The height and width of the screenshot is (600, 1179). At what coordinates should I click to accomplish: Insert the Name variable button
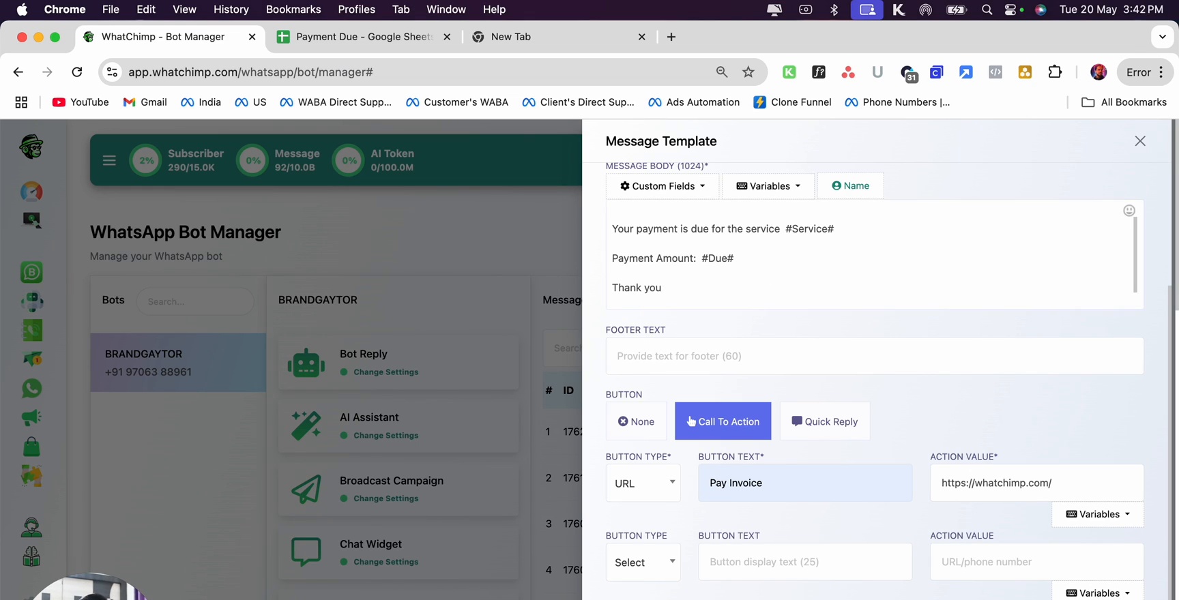click(850, 186)
